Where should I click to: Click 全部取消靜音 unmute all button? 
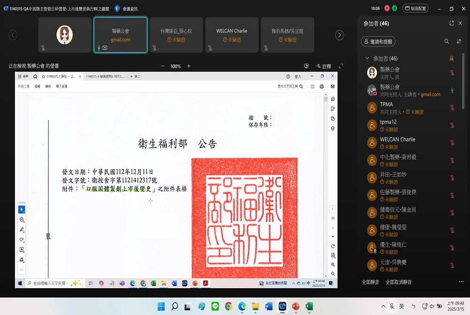[x=399, y=282]
